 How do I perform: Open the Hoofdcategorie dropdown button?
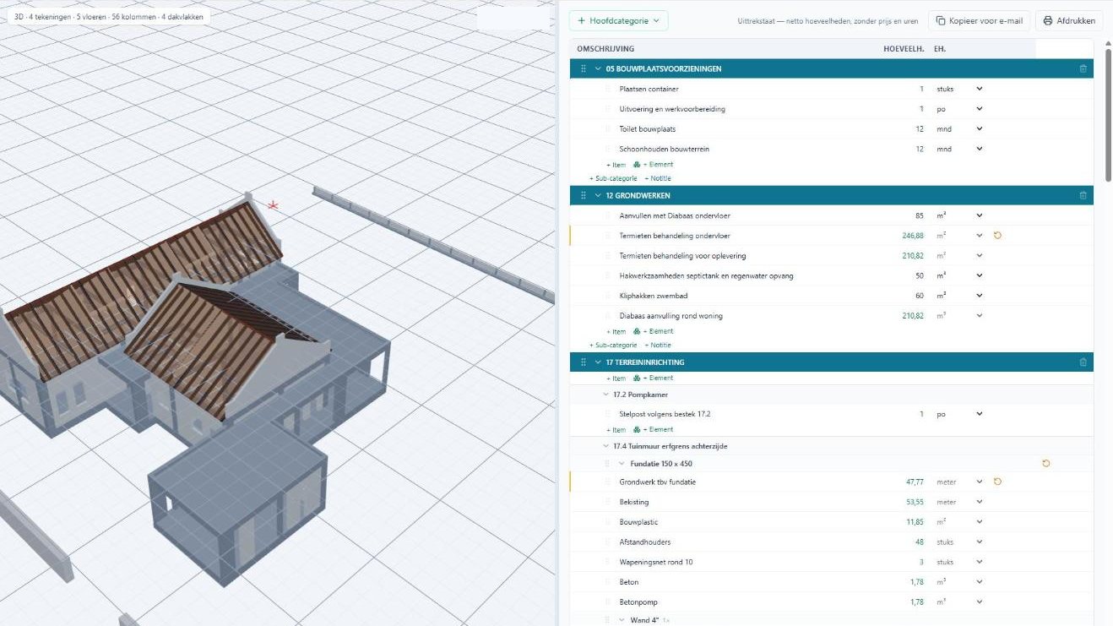[618, 20]
